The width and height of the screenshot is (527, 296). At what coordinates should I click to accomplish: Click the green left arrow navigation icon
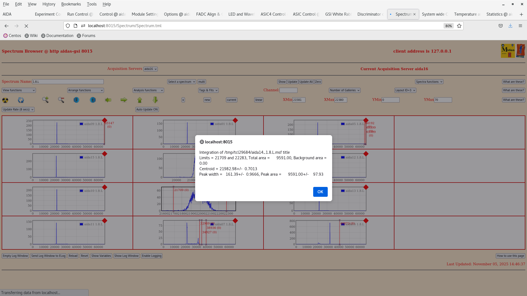click(x=108, y=100)
